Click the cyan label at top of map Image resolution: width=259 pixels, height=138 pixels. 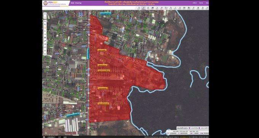[106, 14]
